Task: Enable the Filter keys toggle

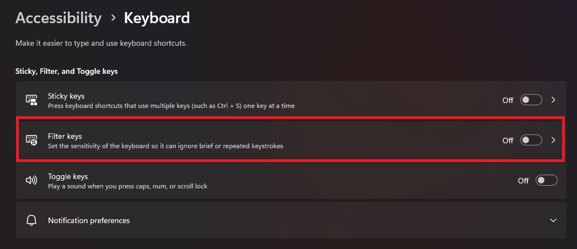Action: 531,140
